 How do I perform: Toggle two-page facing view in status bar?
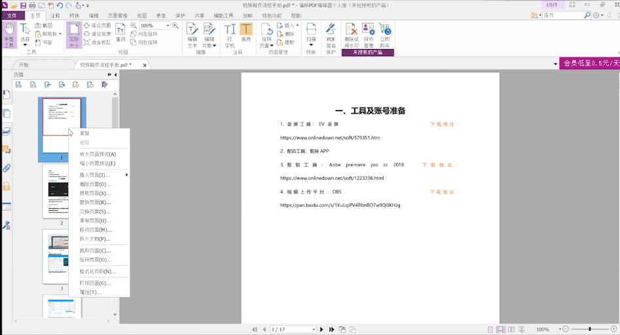click(x=511, y=329)
